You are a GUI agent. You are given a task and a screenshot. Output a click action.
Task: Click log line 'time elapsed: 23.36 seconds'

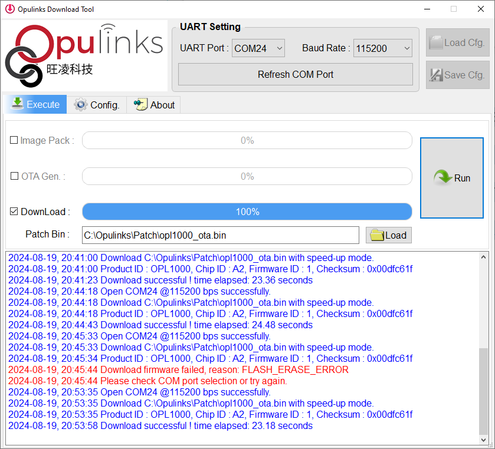[x=160, y=280]
